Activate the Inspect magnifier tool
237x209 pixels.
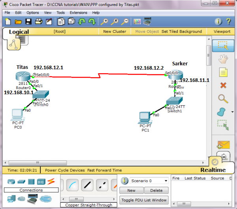coord(223,99)
